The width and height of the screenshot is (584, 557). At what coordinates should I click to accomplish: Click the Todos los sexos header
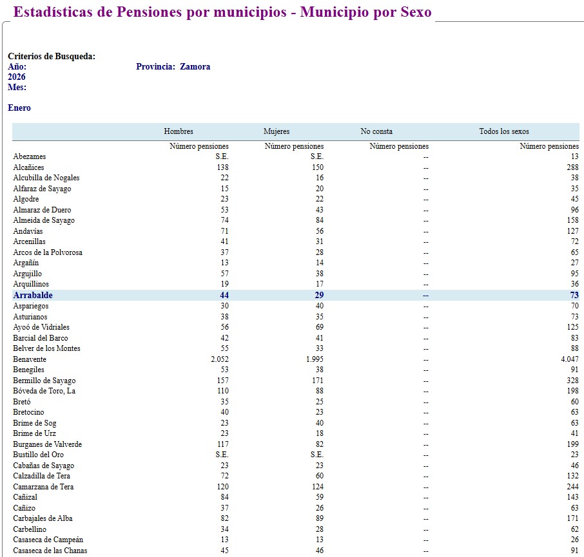click(503, 131)
